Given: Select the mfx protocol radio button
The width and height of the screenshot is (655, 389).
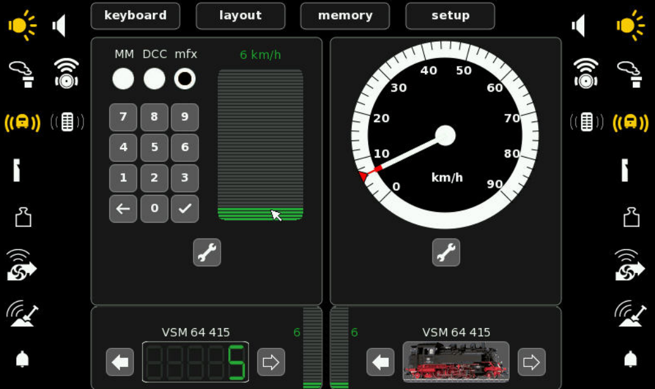Looking at the screenshot, I should pyautogui.click(x=185, y=79).
